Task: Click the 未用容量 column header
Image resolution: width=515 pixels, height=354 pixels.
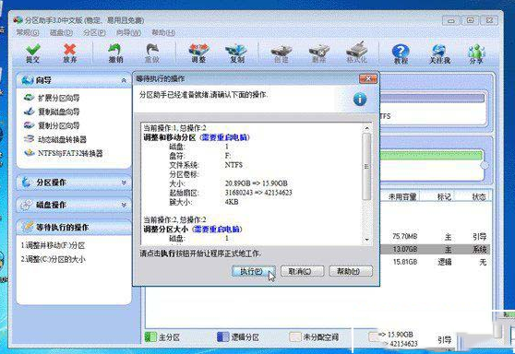Action: tap(402, 197)
